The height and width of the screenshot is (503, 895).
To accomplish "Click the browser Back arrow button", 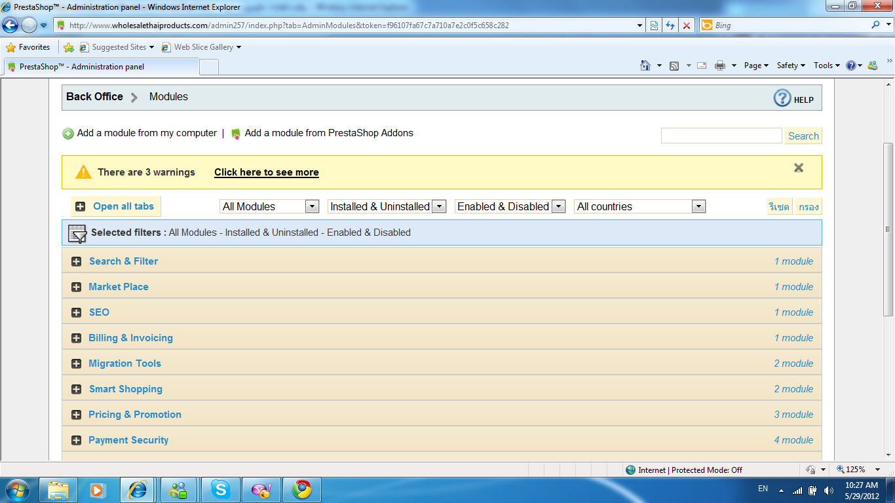I will coord(10,26).
